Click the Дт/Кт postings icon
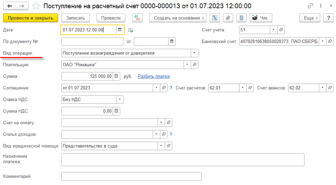336x185 pixels. [137, 18]
